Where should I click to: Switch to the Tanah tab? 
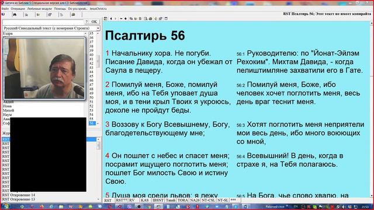(171, 201)
